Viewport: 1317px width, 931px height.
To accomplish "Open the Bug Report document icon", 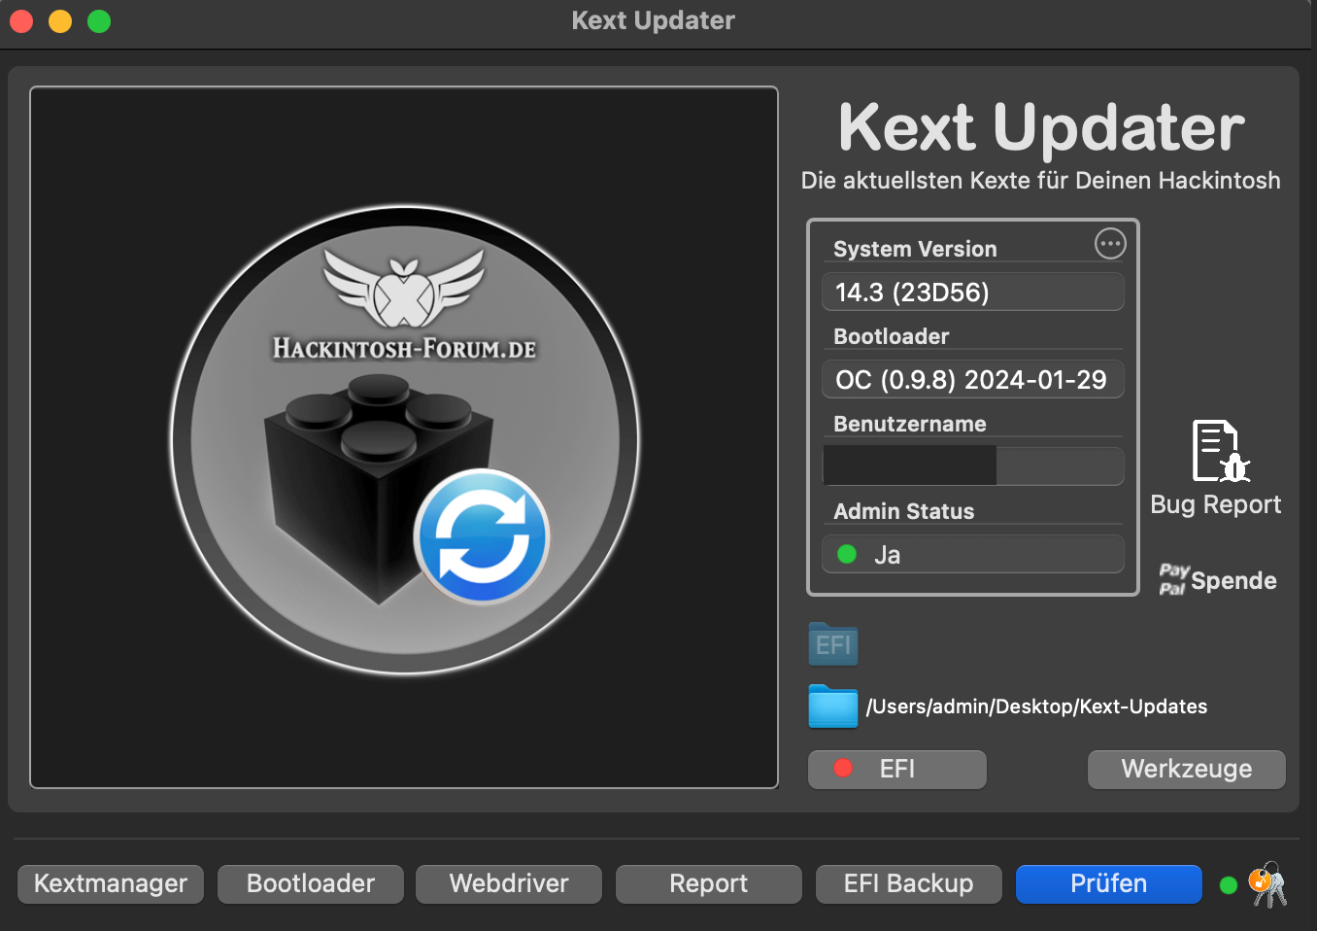I will pyautogui.click(x=1220, y=451).
